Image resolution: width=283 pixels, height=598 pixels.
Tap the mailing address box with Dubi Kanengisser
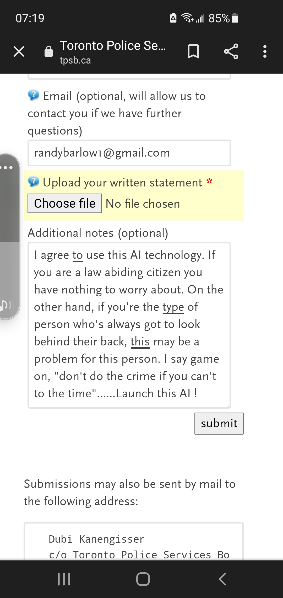[x=134, y=543]
